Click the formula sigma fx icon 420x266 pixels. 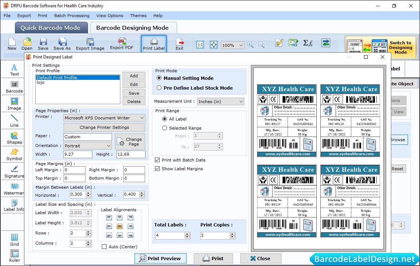308,43
